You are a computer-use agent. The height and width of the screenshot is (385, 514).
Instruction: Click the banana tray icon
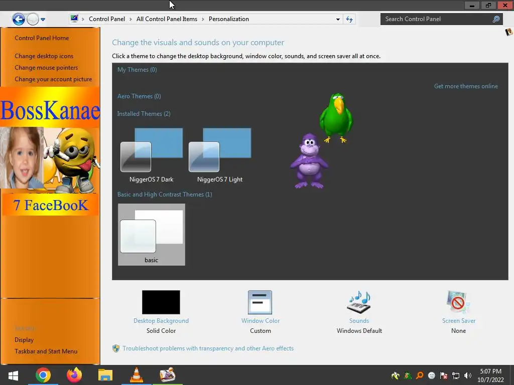[396, 375]
